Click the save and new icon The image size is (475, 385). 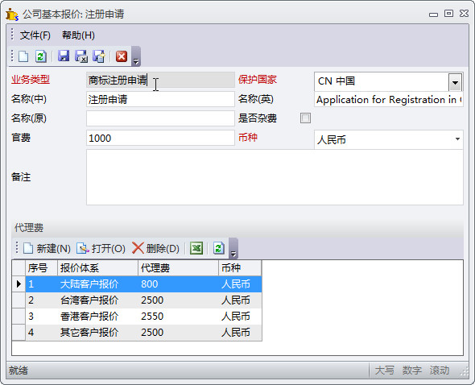pyautogui.click(x=98, y=56)
